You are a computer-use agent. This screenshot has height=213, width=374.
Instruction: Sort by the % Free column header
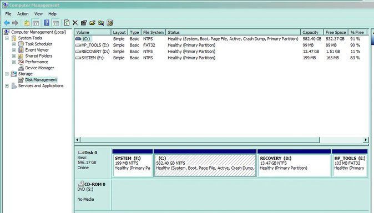357,32
